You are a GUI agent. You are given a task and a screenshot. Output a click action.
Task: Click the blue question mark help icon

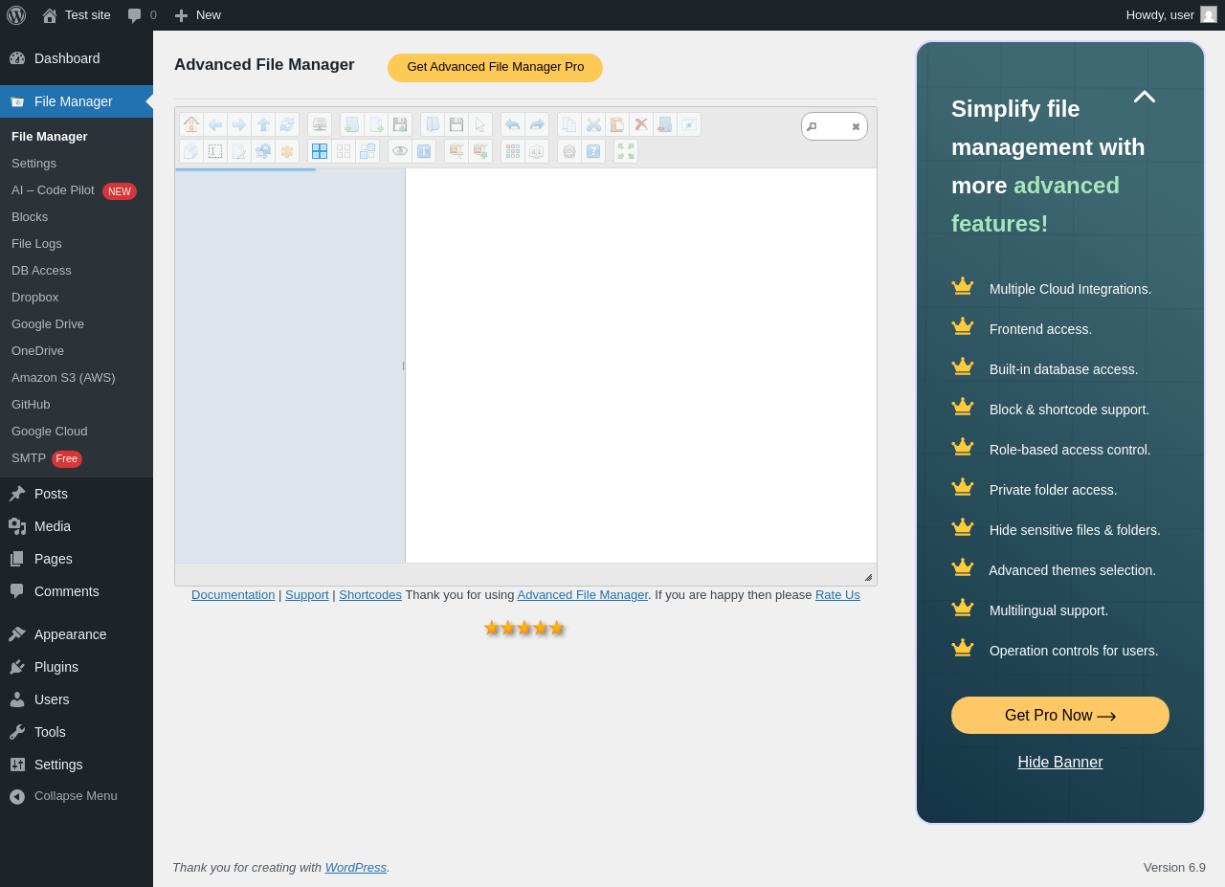593,151
